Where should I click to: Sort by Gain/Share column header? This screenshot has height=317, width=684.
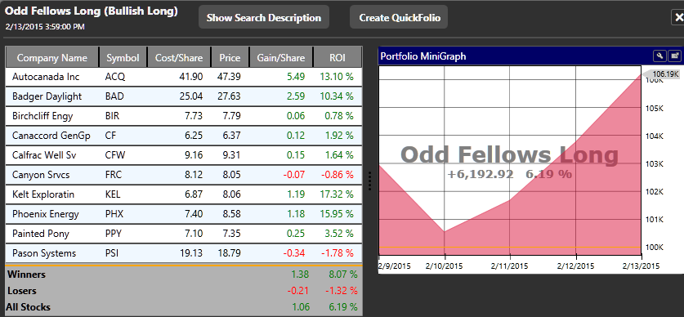[281, 57]
